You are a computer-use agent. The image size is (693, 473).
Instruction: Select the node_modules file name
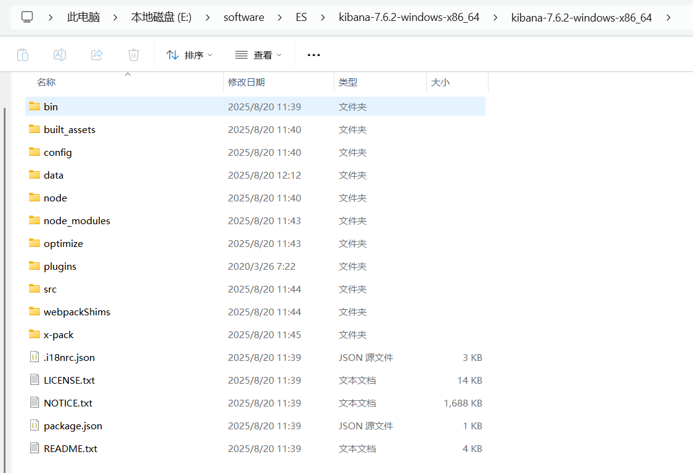coord(77,220)
